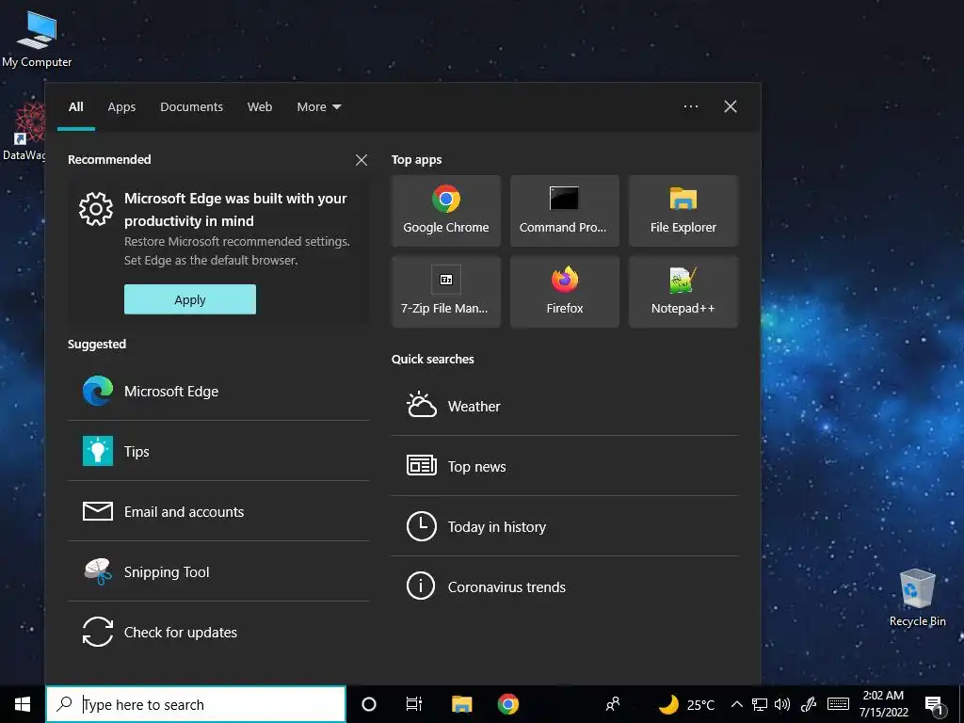Launch 7-Zip File Manager tile
Viewport: 964px width, 723px height.
pyautogui.click(x=445, y=292)
